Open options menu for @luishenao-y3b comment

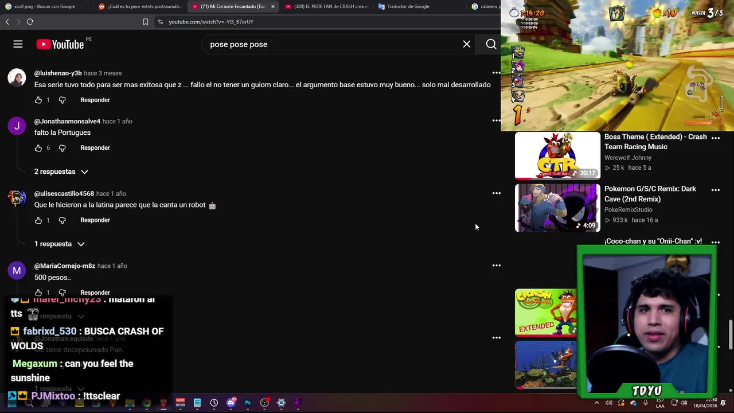click(497, 73)
